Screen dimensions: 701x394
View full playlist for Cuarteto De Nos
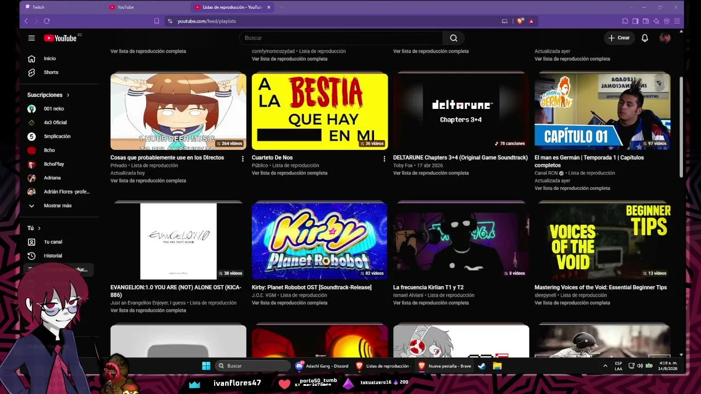(x=289, y=173)
